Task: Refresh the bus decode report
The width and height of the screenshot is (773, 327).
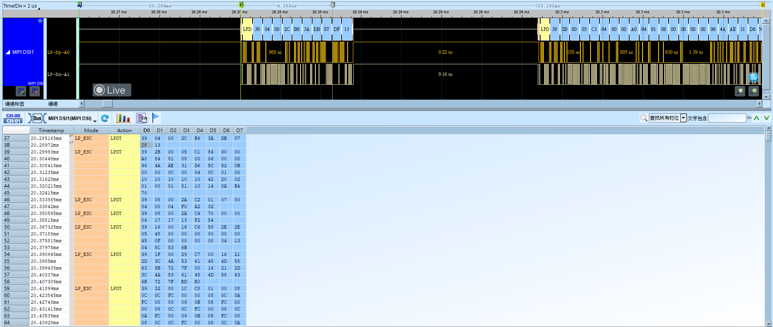Action: (105, 118)
